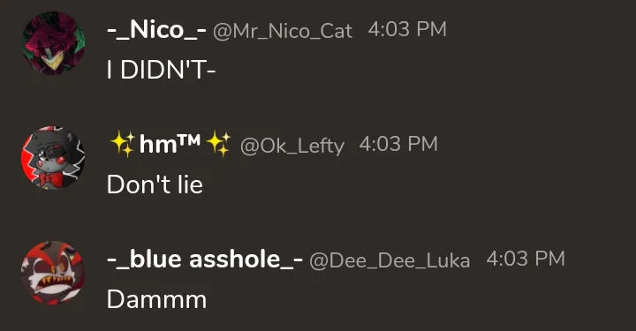Click the sparkle emoji before hm™

pyautogui.click(x=122, y=144)
